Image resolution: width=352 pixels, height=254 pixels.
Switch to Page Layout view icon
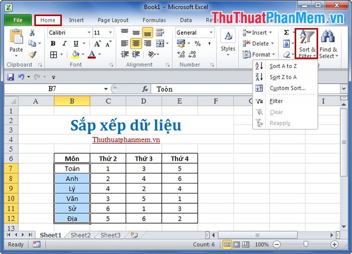tap(236, 244)
